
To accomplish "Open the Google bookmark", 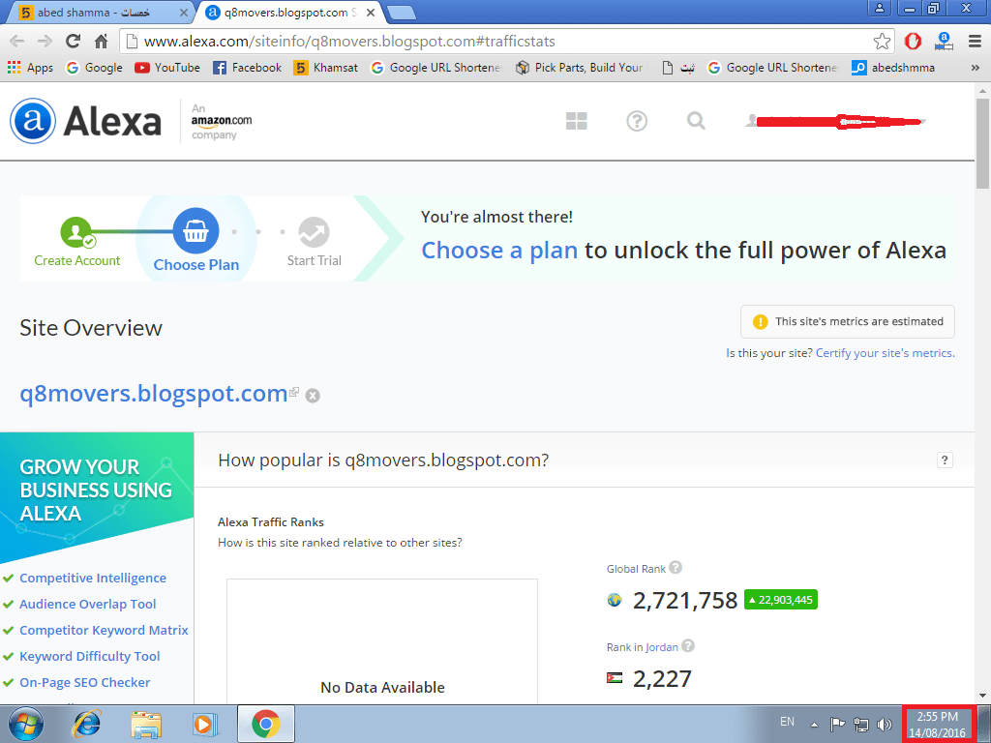I will click(94, 68).
